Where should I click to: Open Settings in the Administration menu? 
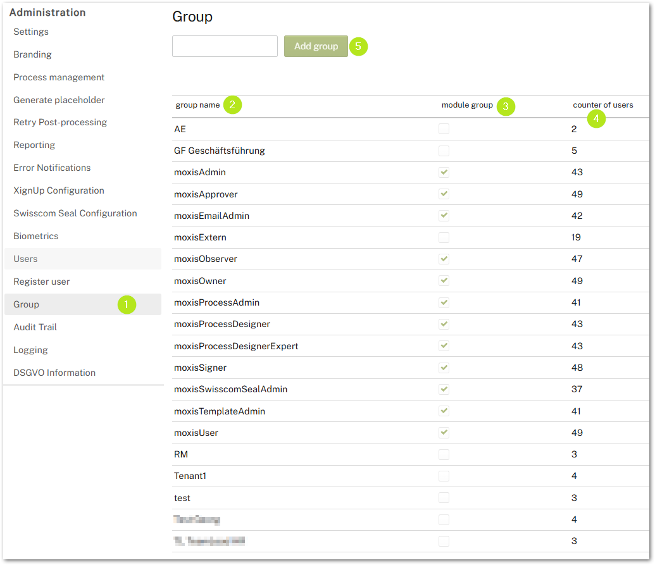(x=31, y=32)
